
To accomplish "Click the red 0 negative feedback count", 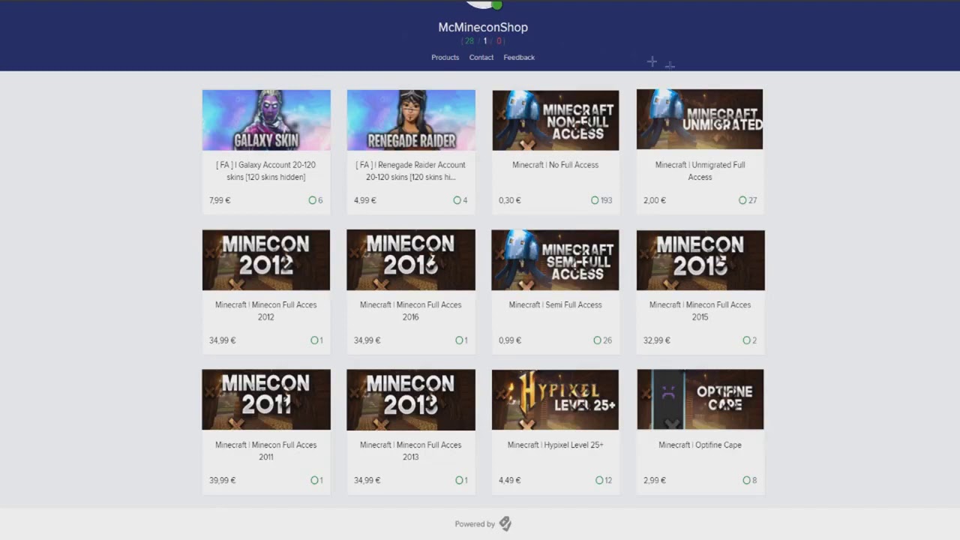I will [x=499, y=41].
